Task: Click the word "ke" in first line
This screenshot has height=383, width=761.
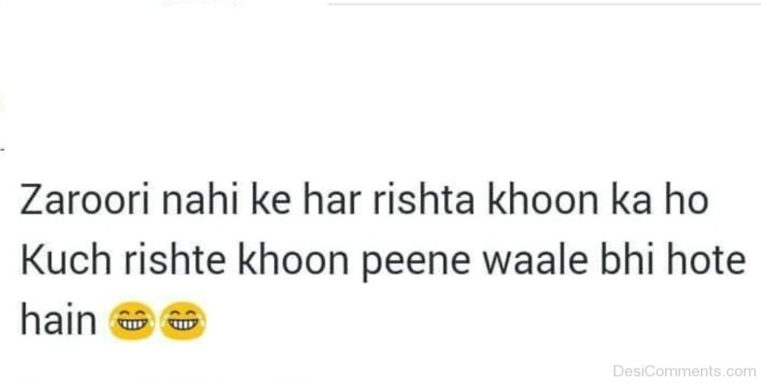Action: point(272,199)
